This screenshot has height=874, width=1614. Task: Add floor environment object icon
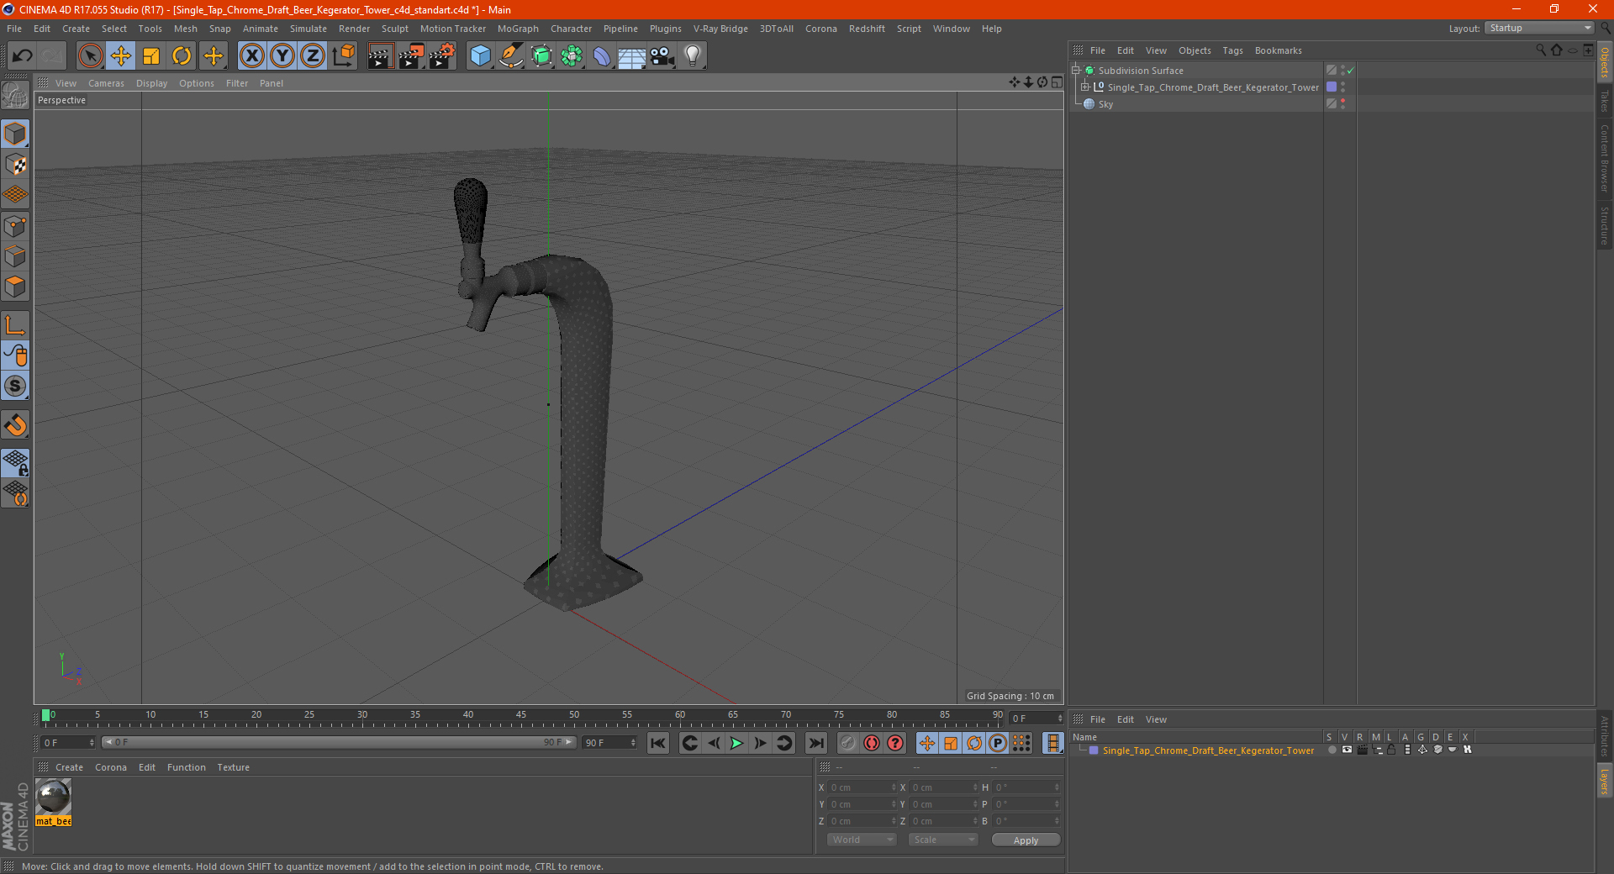(631, 56)
